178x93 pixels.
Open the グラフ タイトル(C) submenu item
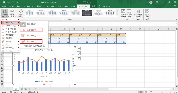click(10, 26)
